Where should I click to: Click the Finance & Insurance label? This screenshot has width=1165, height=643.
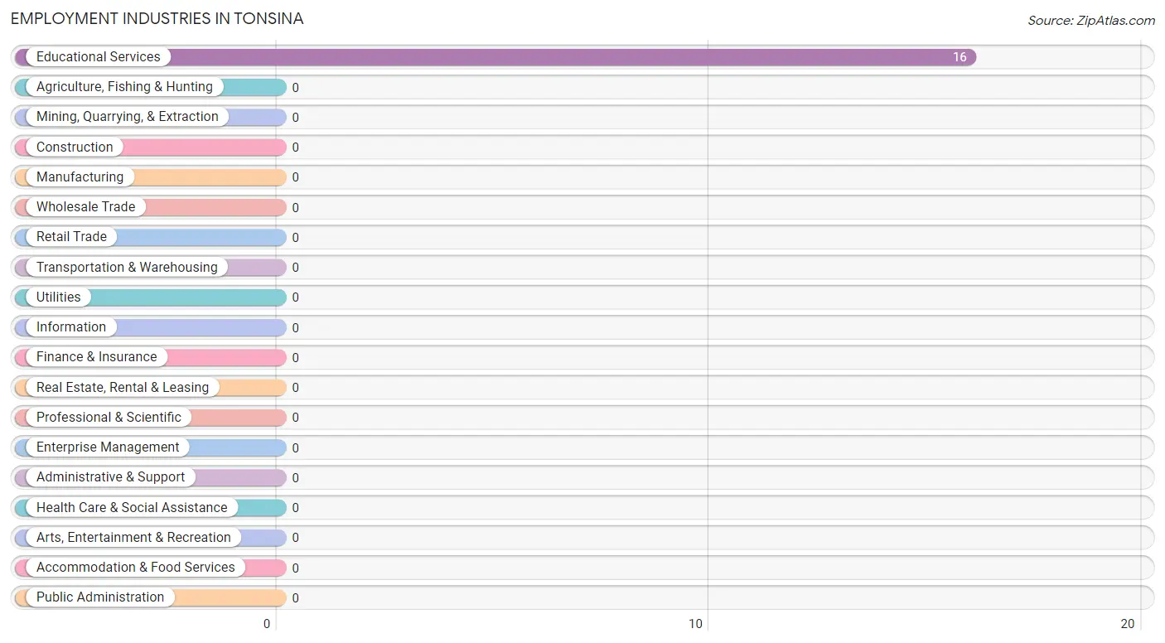coord(97,357)
